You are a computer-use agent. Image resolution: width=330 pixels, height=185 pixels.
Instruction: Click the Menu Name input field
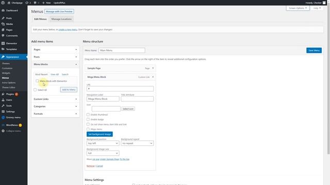click(x=122, y=50)
